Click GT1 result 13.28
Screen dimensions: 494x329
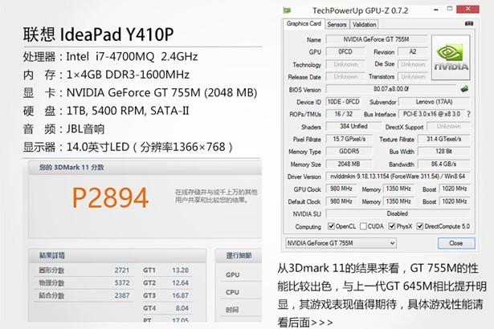pos(180,270)
